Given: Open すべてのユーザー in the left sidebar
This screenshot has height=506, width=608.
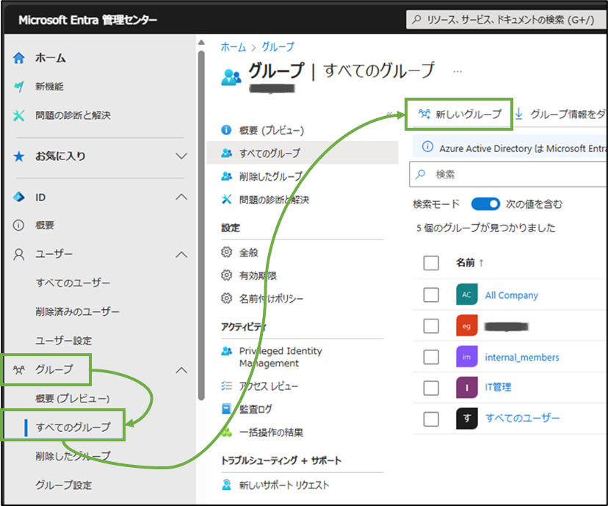Looking at the screenshot, I should pos(73,283).
